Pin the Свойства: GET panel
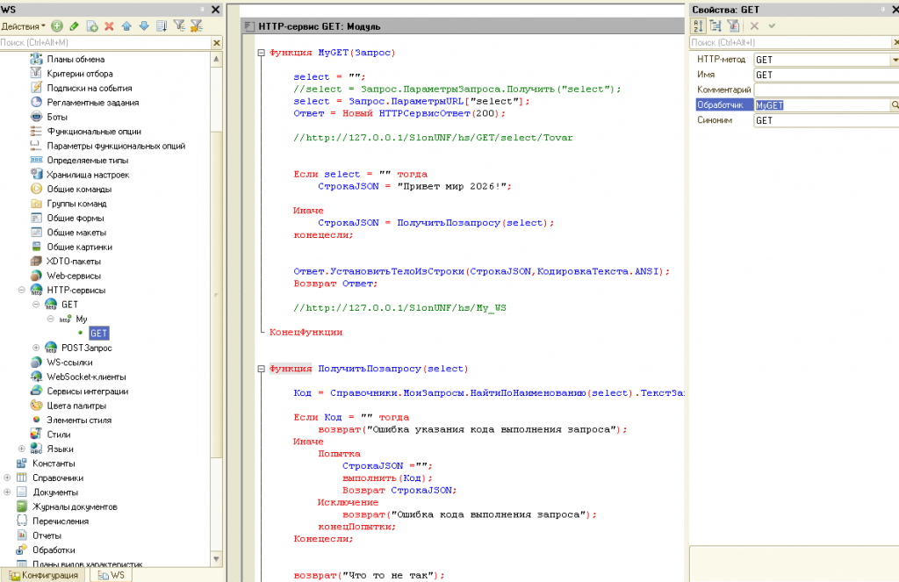 [883, 9]
